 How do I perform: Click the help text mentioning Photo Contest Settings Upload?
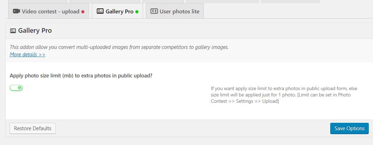click(284, 95)
